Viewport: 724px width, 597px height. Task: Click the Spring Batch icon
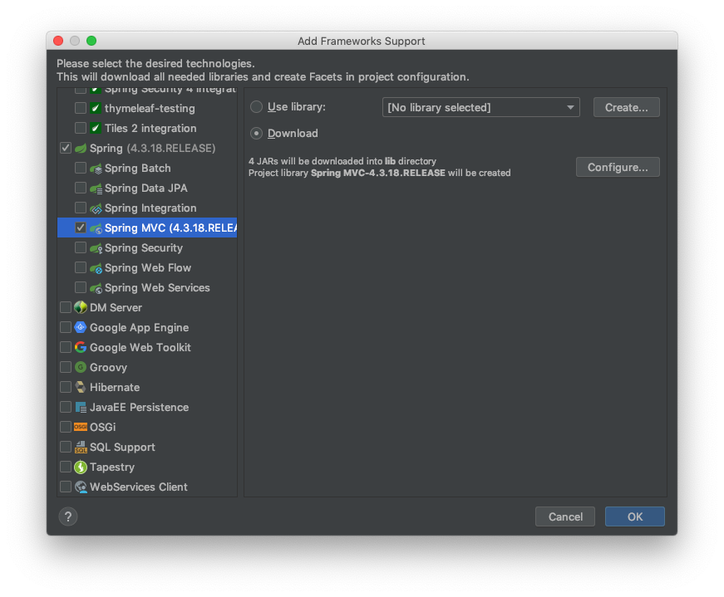tap(96, 169)
